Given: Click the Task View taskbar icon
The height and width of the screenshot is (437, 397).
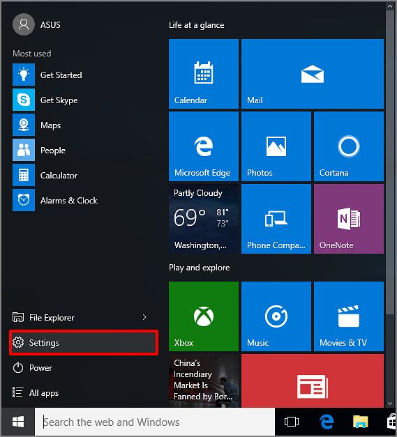Looking at the screenshot, I should (x=292, y=422).
